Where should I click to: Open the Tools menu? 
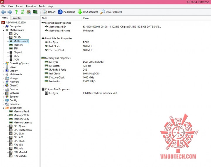42,6
